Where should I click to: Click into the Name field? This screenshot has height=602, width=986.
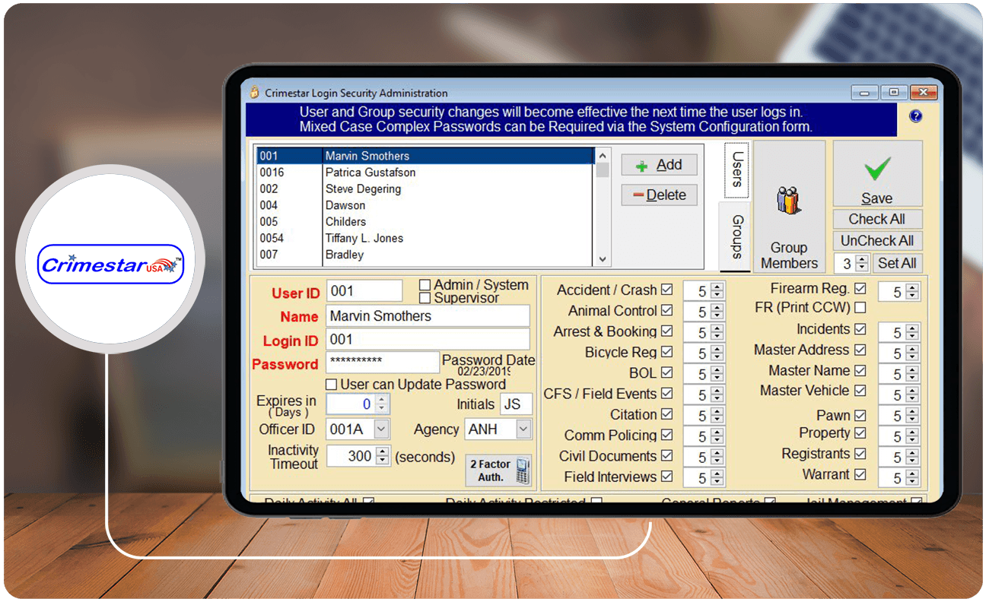(x=428, y=316)
